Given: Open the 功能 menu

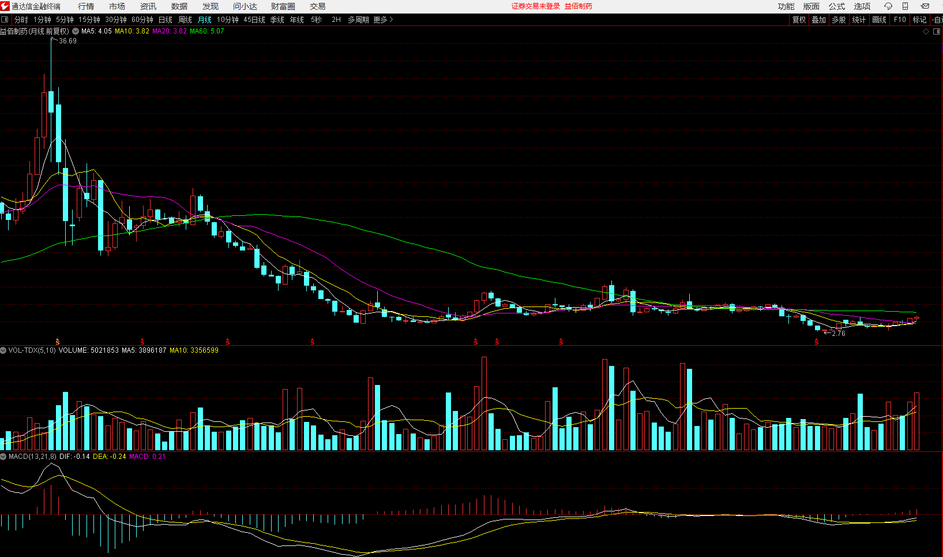Looking at the screenshot, I should (786, 6).
